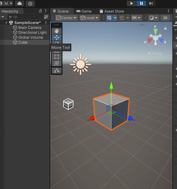177x189 pixels.
Task: Choose the Transform tool
Action: [57, 63]
